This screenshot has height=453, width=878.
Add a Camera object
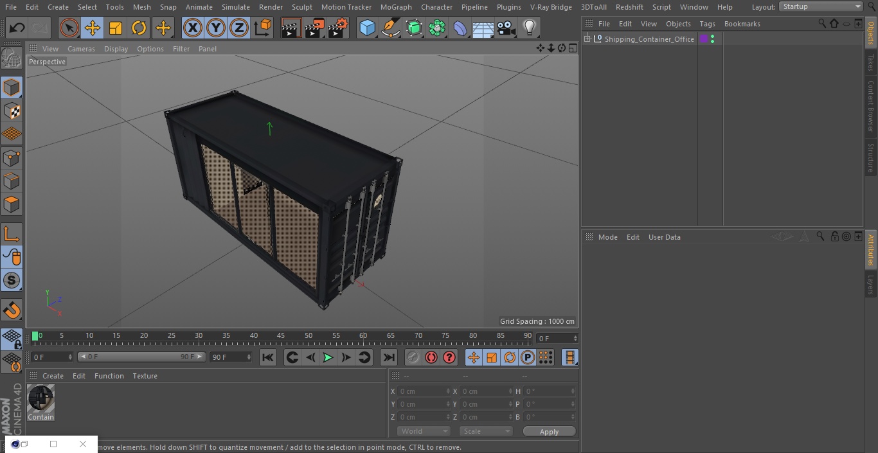pyautogui.click(x=506, y=28)
